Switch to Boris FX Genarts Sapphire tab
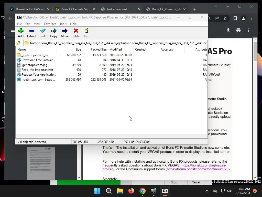This screenshot has height=197, width=262. coord(75,9)
